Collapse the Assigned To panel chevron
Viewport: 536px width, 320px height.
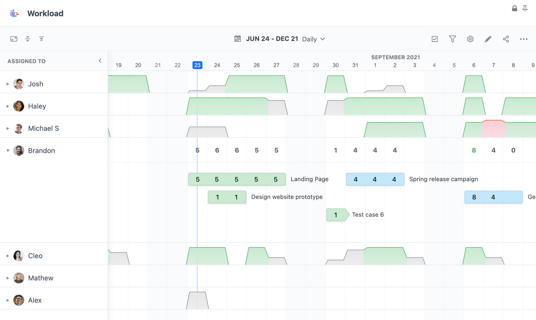click(x=100, y=61)
